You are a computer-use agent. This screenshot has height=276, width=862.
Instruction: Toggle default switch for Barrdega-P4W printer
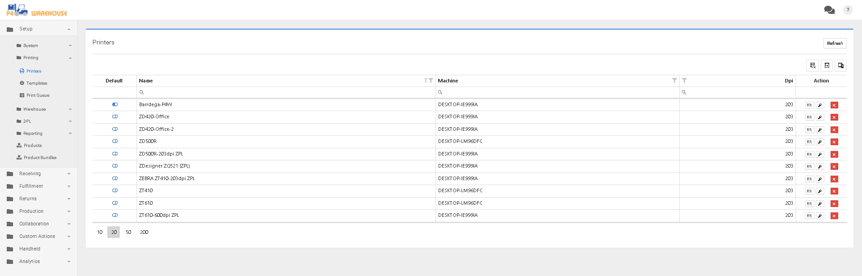(115, 104)
